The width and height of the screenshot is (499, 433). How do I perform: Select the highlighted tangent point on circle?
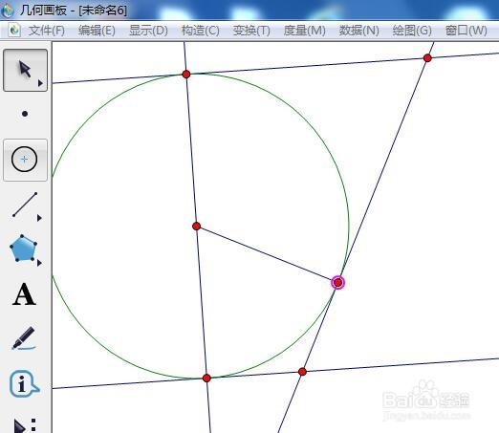point(337,282)
